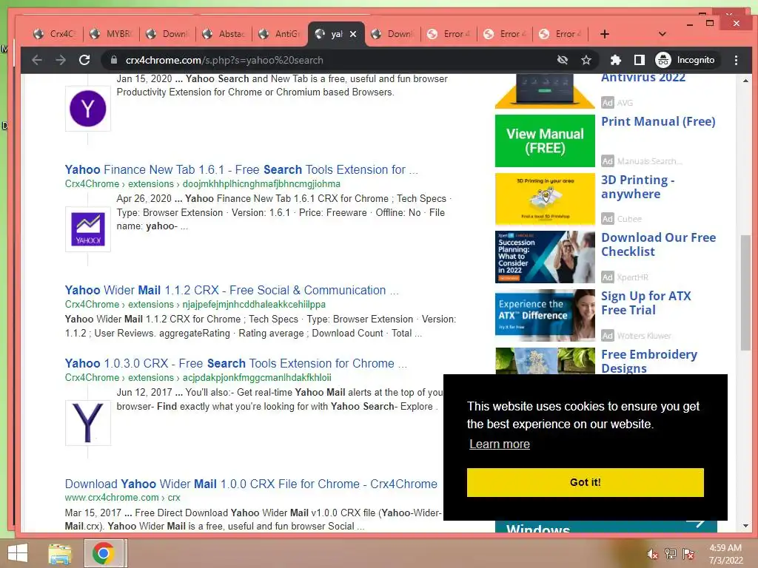Click the Succession Planning ad image

545,257
